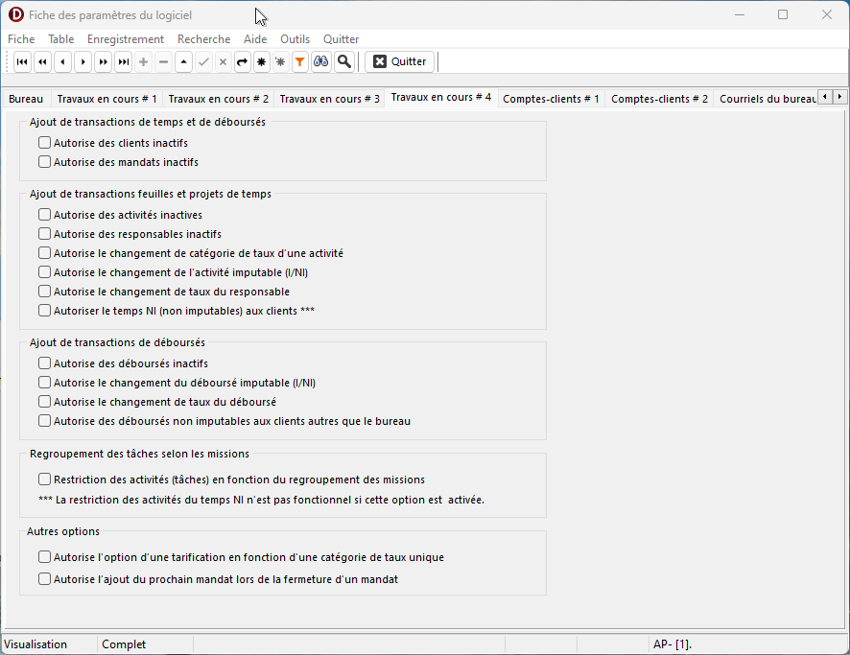
Task: Switch to the Bureau tab
Action: (26, 99)
